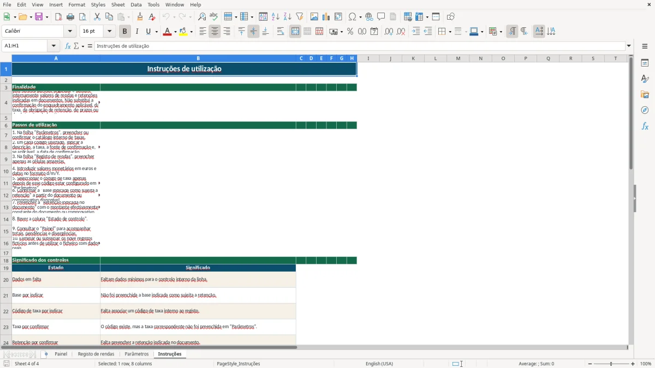Adjust the zoom slider
The height and width of the screenshot is (368, 655).
pyautogui.click(x=611, y=364)
